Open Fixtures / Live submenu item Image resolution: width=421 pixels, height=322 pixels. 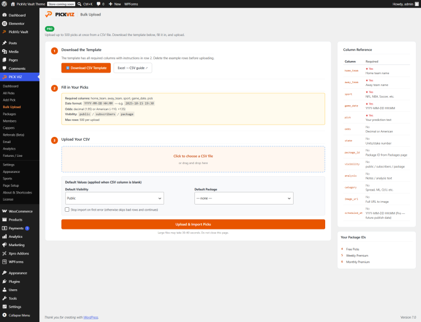[x=13, y=156]
